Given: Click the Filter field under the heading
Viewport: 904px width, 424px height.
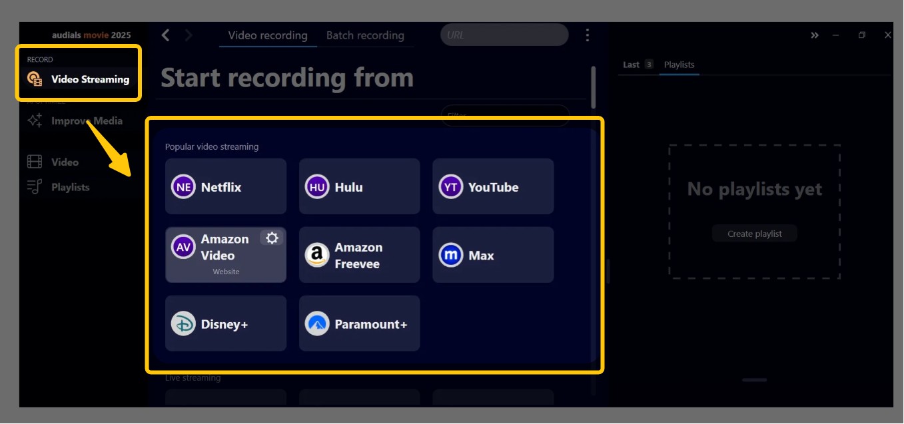Looking at the screenshot, I should 505,115.
